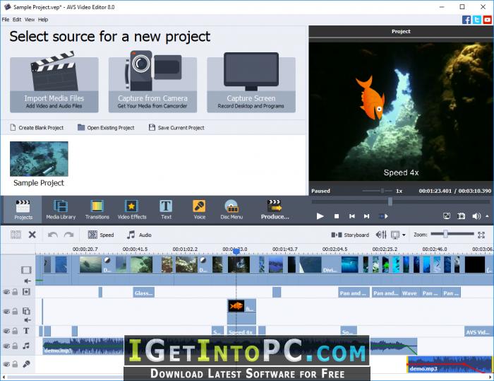Open the Voice recording tool

tap(199, 210)
